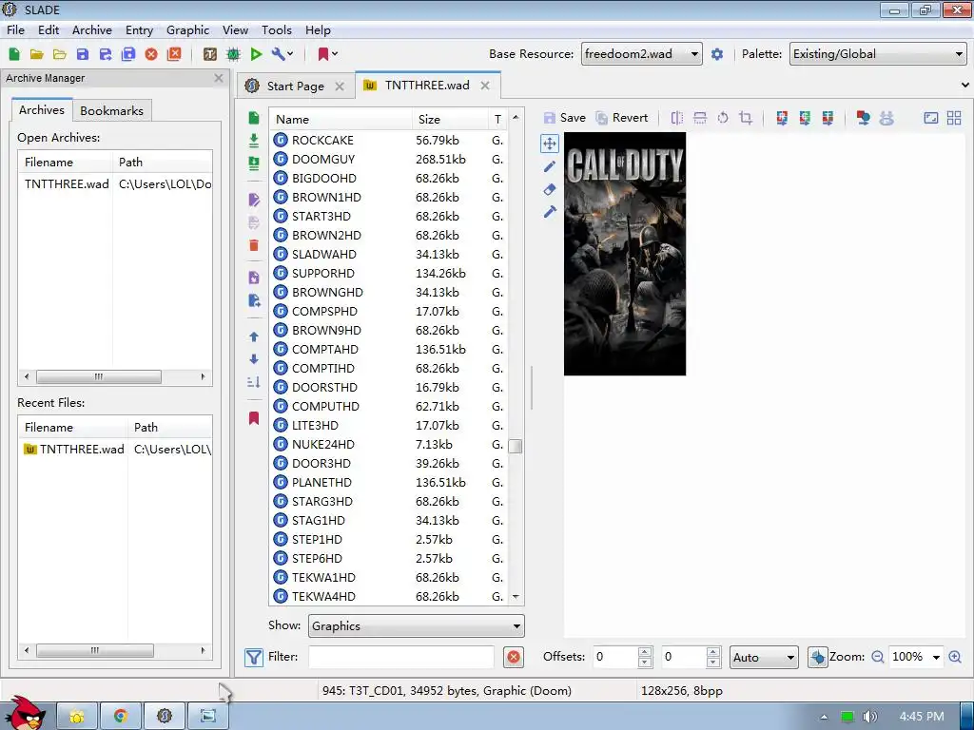Click the Base Resource settings gear icon
974x730 pixels.
[717, 54]
